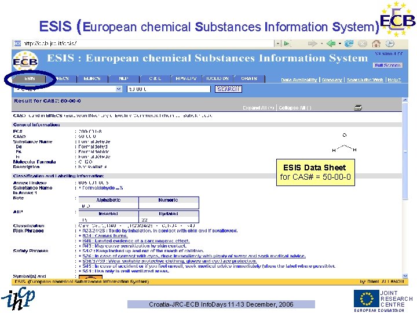Image resolution: width=417 pixels, height=313 pixels.
Task: Click the 'Updated' column header in ATP table
Action: click(169, 214)
